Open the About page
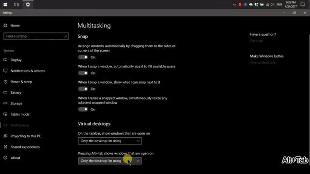This screenshot has width=310, height=174. (x=15, y=158)
